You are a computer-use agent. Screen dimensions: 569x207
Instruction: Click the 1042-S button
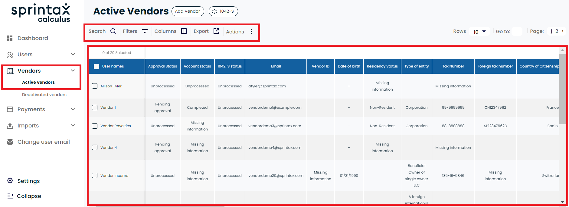[223, 11]
